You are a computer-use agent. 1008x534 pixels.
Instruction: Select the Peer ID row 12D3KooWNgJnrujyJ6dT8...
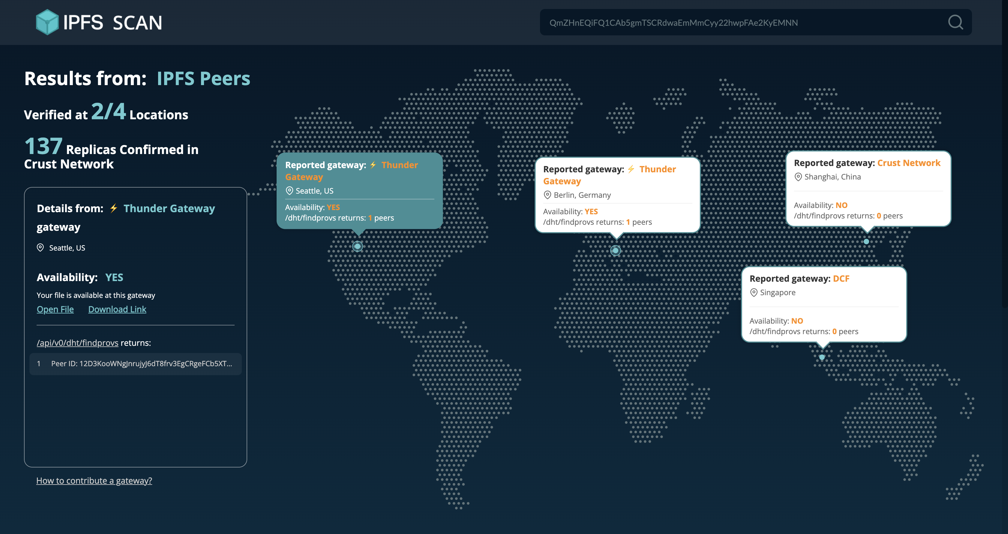(135, 364)
